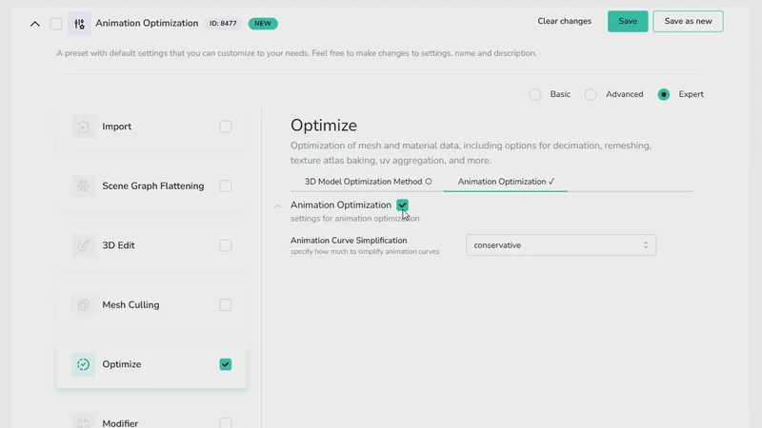Select the Animation Optimization tab
762x428 pixels.
(x=506, y=182)
